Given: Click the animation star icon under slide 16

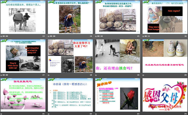Looking at the screenshot, I should click(143, 36).
